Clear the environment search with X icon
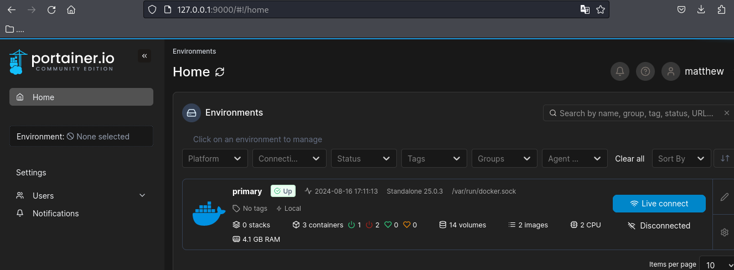 point(727,113)
